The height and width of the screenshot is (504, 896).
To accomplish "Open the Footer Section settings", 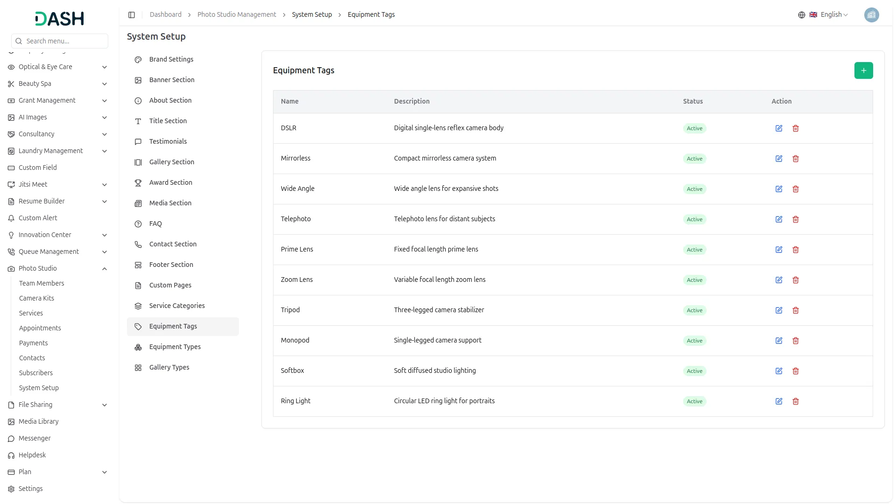I will point(183,265).
